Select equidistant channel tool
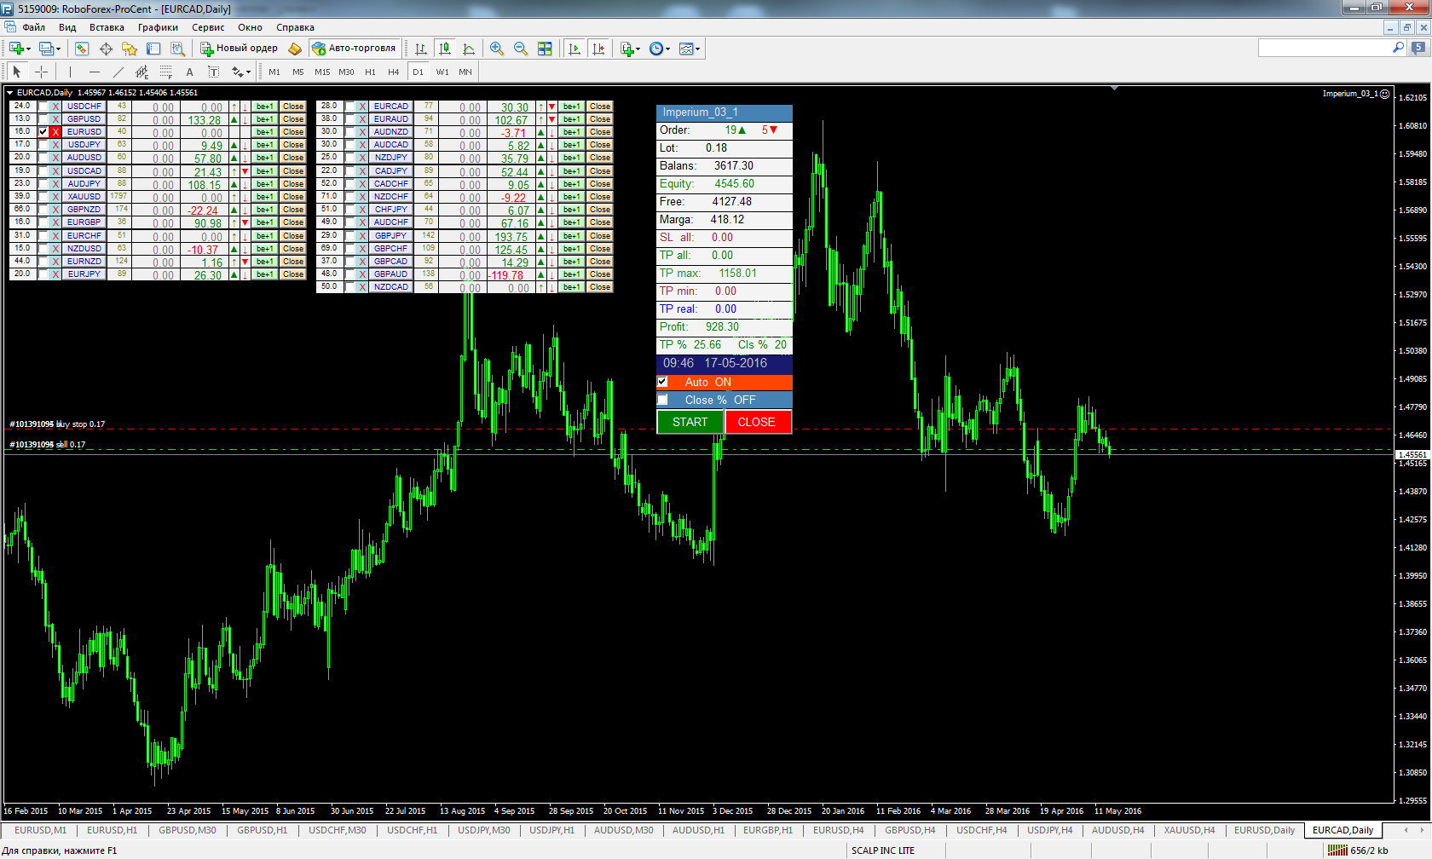 point(141,72)
